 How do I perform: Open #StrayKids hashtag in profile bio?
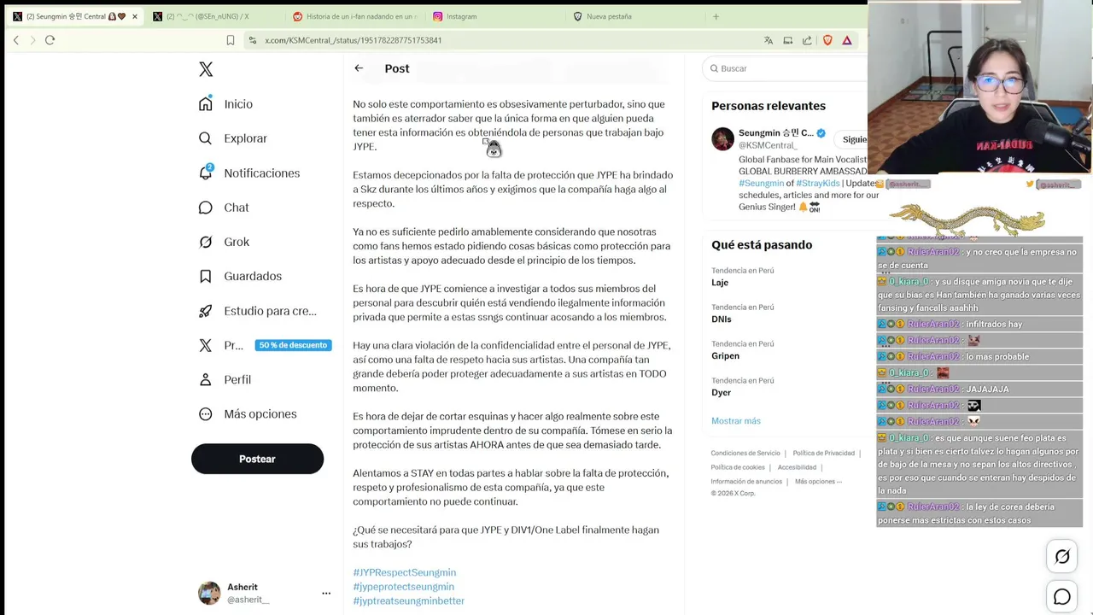[818, 183]
